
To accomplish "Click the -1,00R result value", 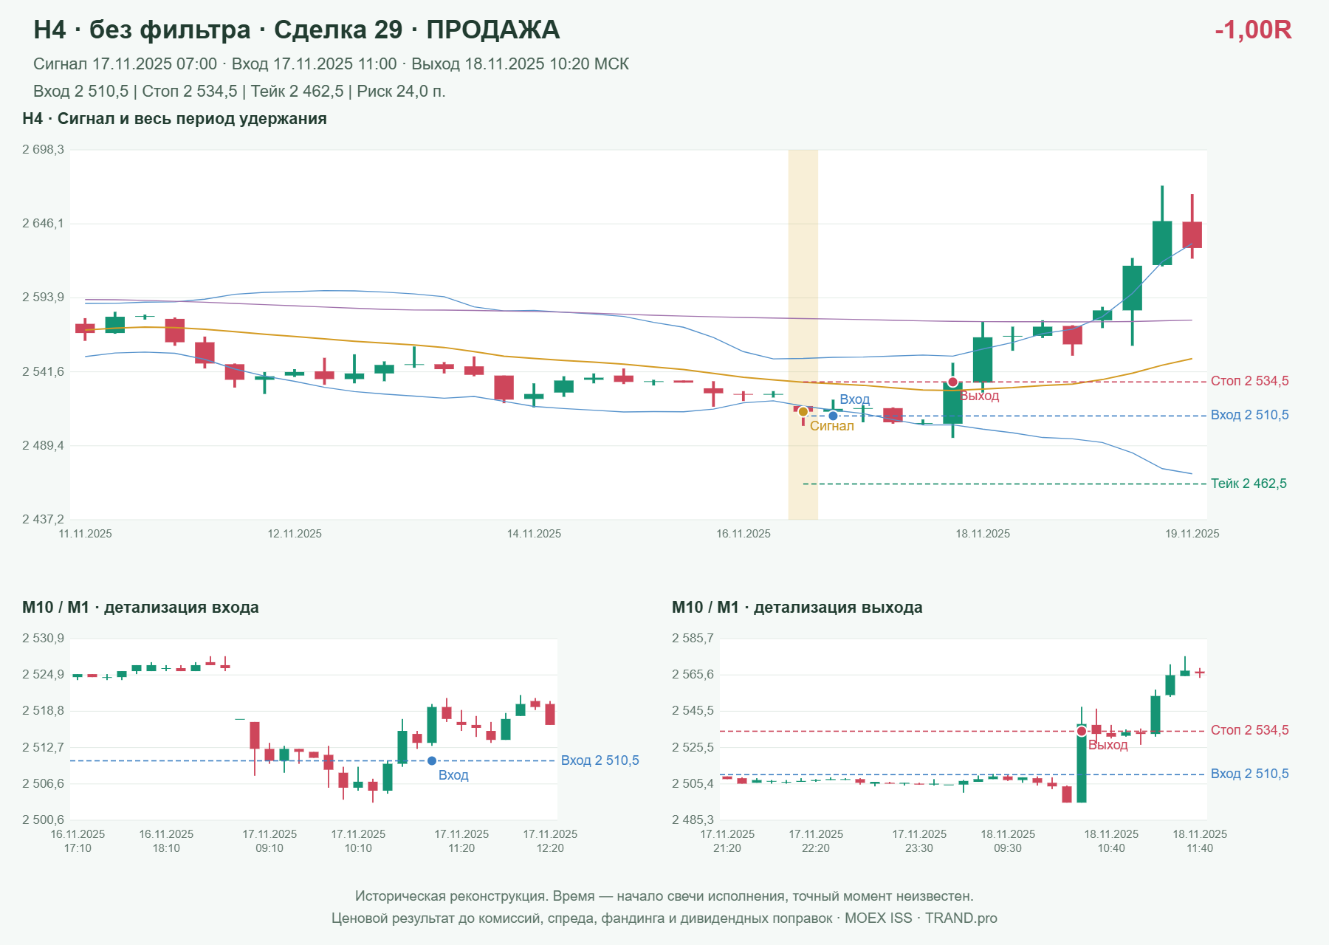I will [x=1253, y=30].
